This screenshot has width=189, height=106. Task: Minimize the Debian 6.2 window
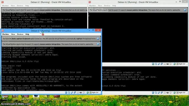click(x=176, y=2)
